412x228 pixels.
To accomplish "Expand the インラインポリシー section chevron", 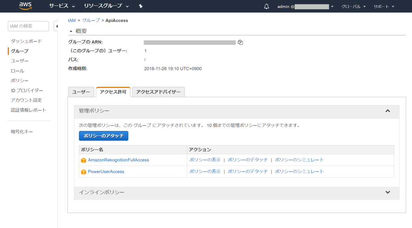I will point(387,192).
